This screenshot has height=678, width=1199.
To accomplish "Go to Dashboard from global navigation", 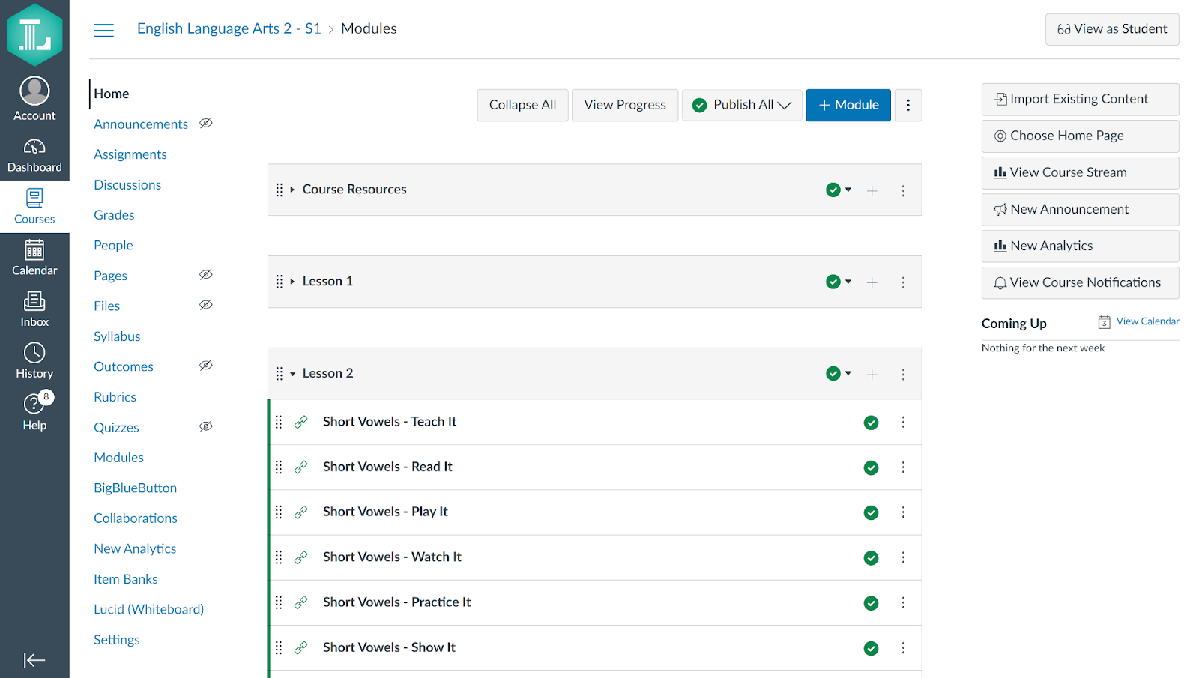I will pyautogui.click(x=34, y=155).
